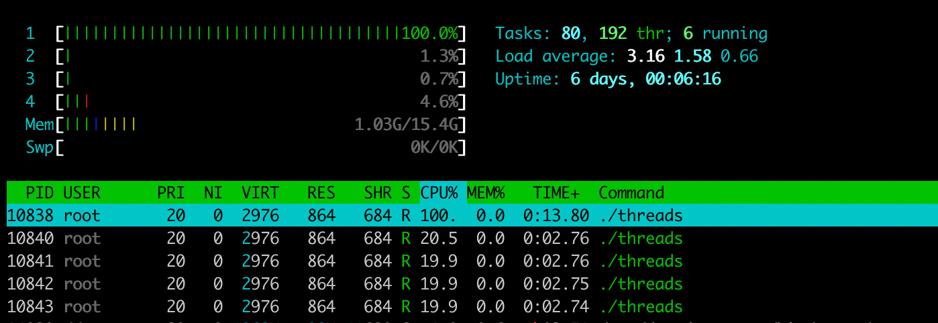Viewport: 938px width, 323px height.
Task: Click the root user in PID 10843 row
Action: click(82, 307)
